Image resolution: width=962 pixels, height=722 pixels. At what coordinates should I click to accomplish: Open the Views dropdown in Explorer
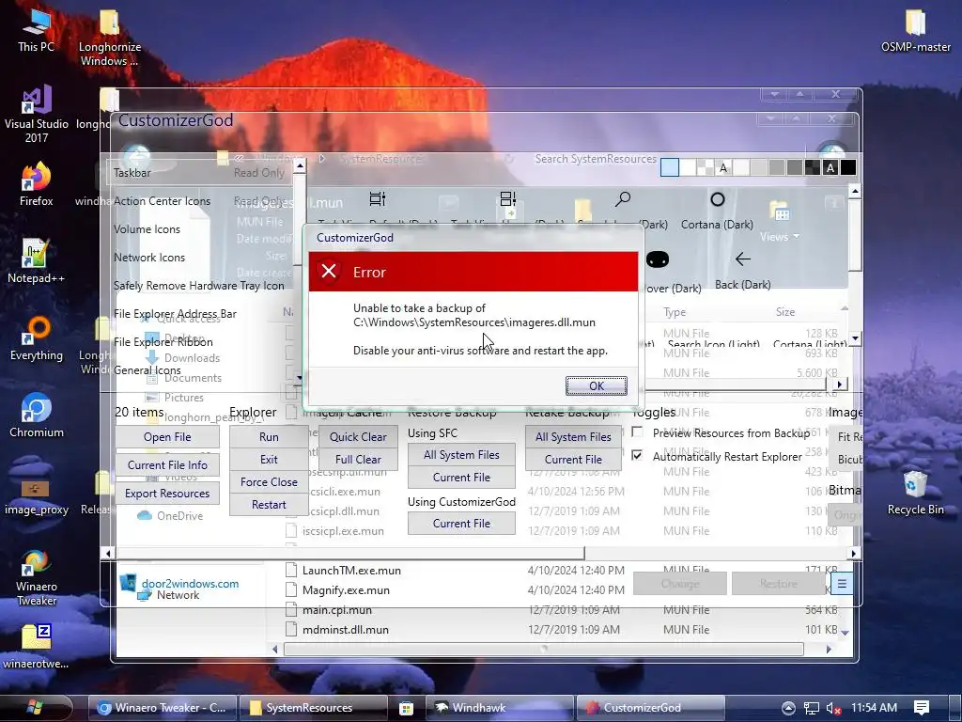(x=779, y=236)
